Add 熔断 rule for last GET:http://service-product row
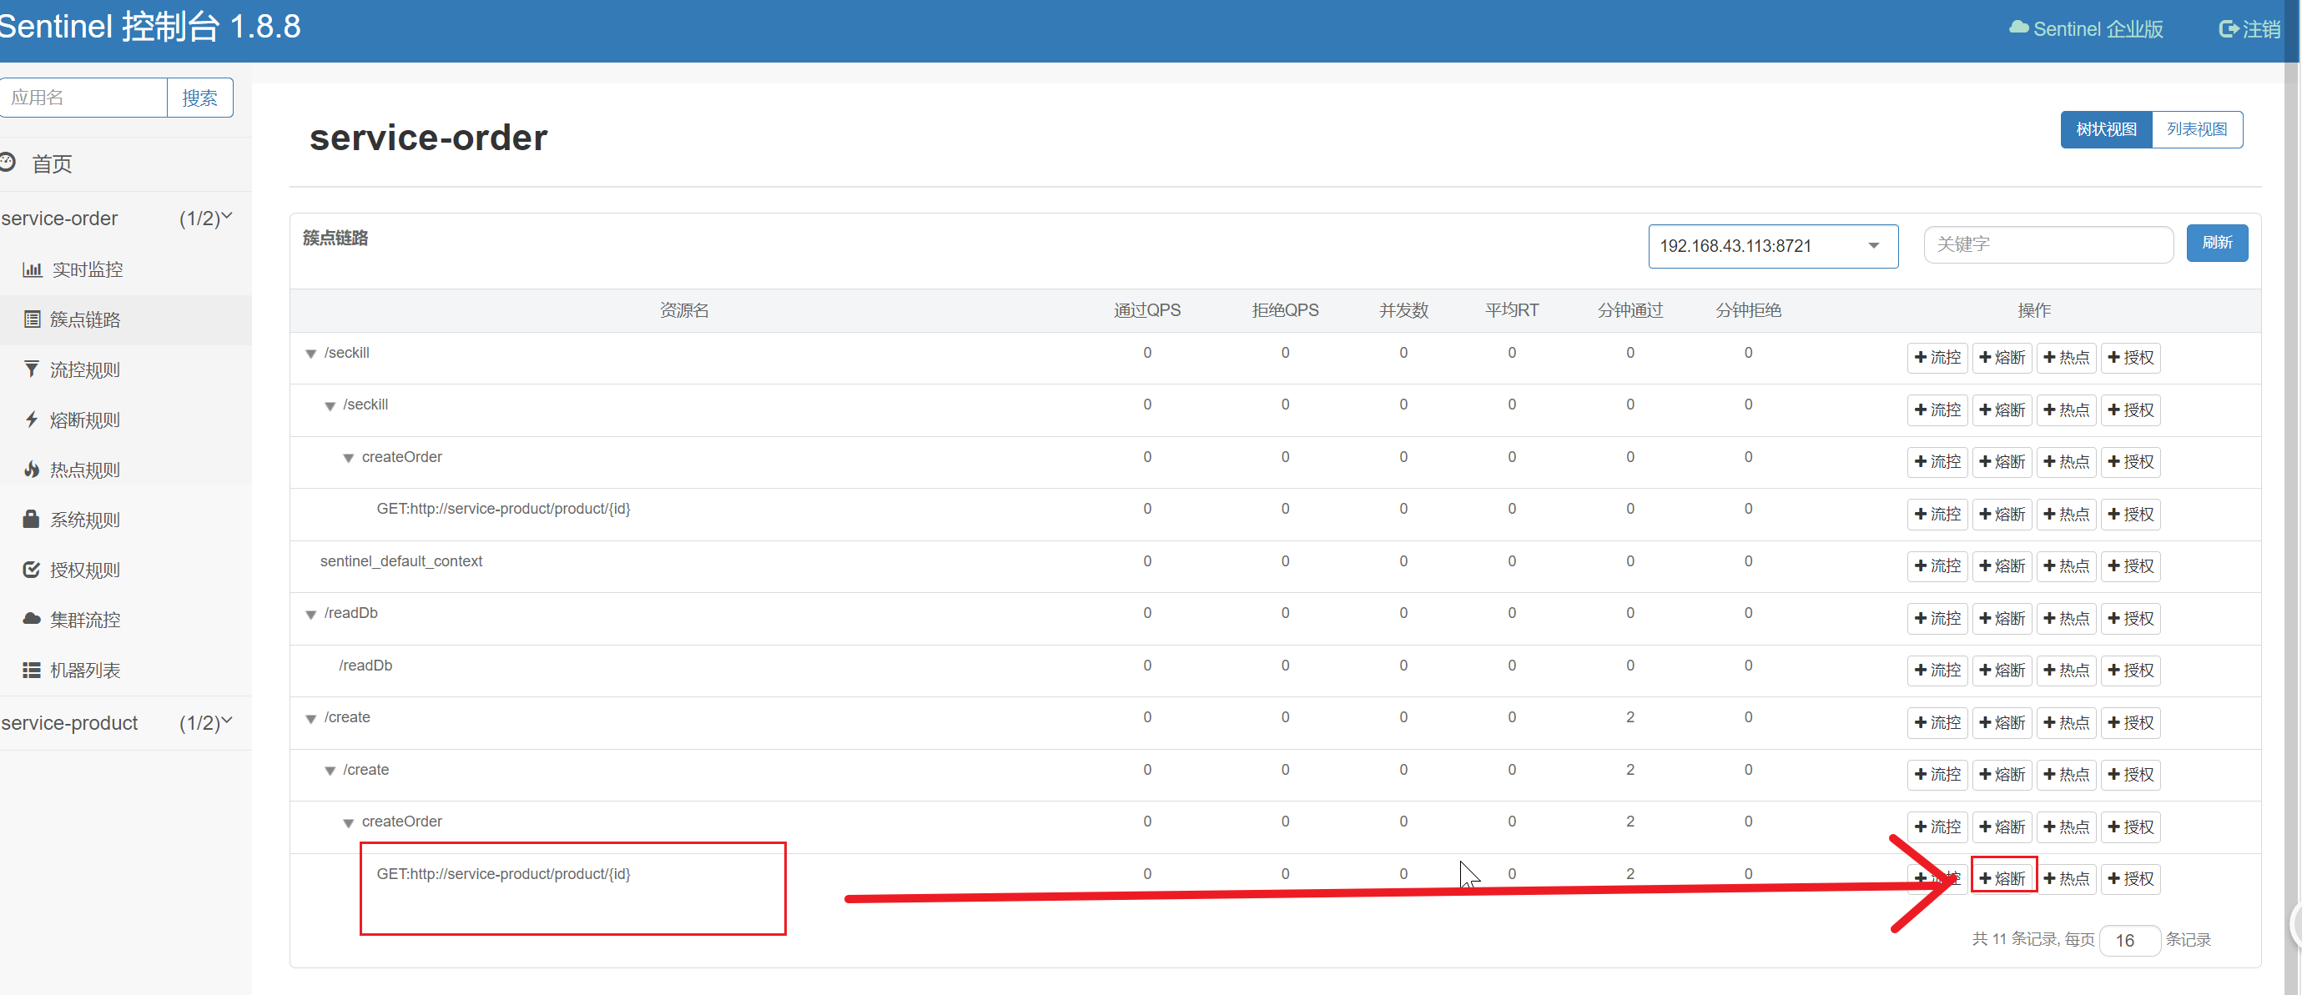The width and height of the screenshot is (2302, 995). (2002, 878)
